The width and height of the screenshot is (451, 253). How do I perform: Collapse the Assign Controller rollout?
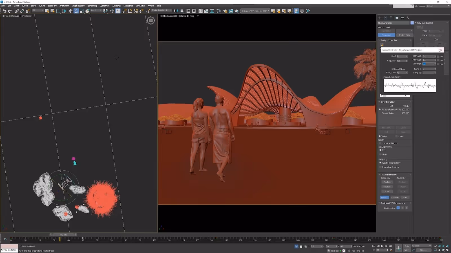click(379, 40)
